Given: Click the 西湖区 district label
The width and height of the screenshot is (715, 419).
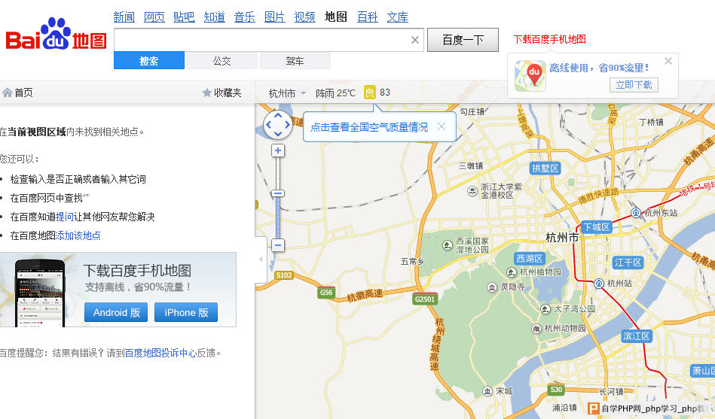Looking at the screenshot, I should [x=529, y=259].
